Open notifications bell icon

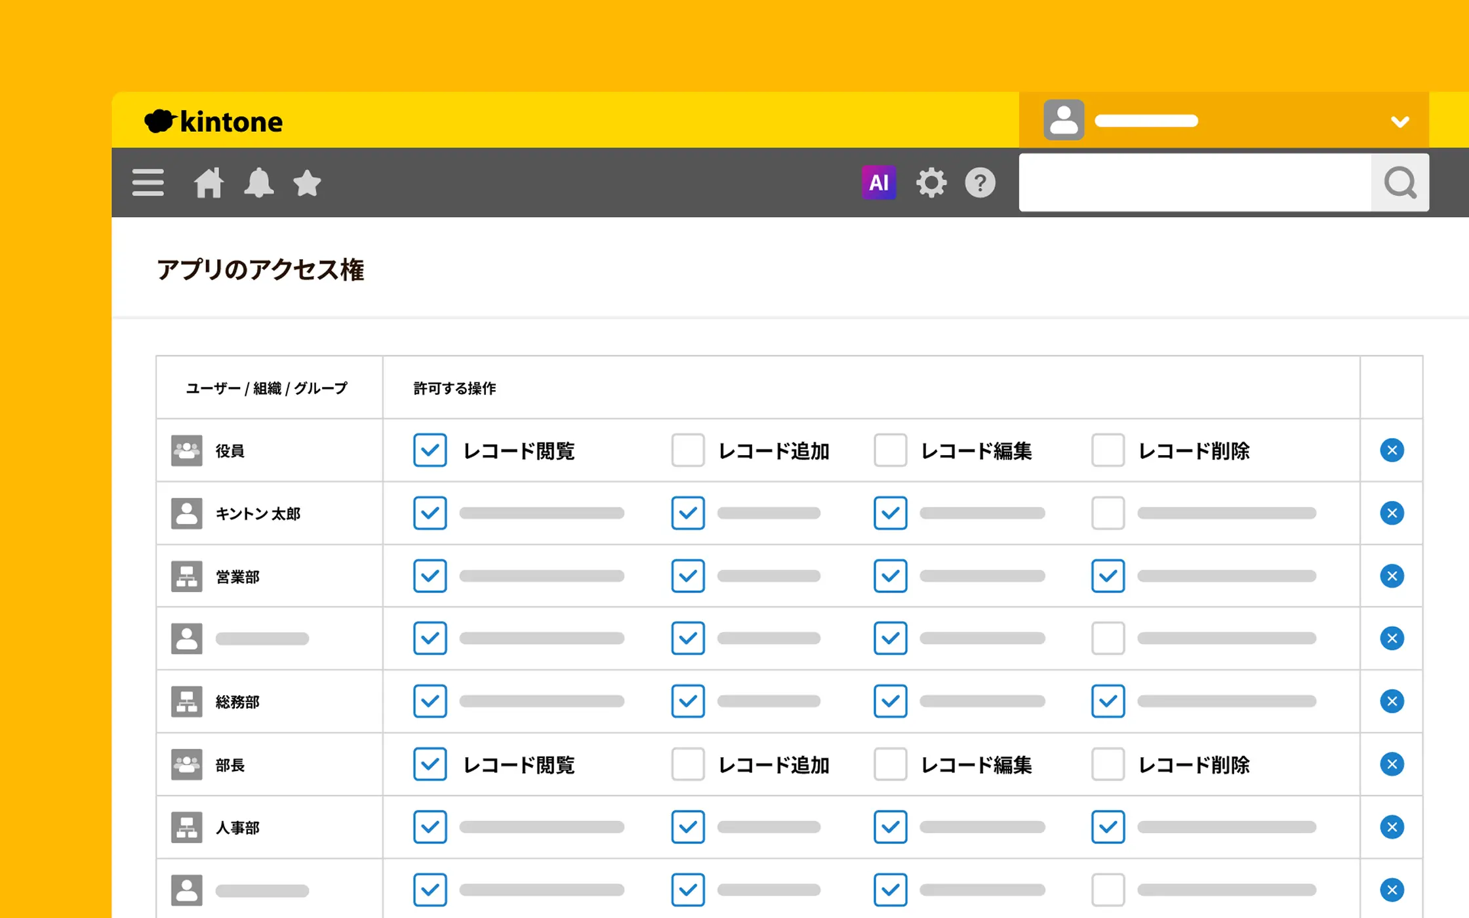258,182
